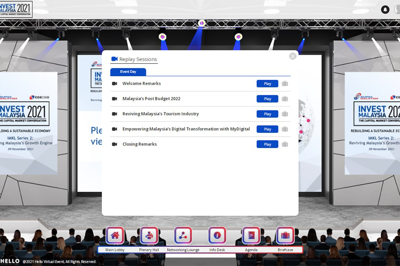Open Networking Lounge icon
Viewport: 400px width, 266px height.
click(183, 235)
